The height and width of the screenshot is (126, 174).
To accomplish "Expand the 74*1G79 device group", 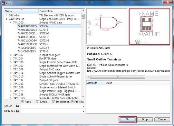I will [x=11, y=91].
